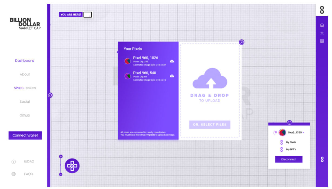
Task: Click the zoom slider track handle
Action: tap(61, 165)
